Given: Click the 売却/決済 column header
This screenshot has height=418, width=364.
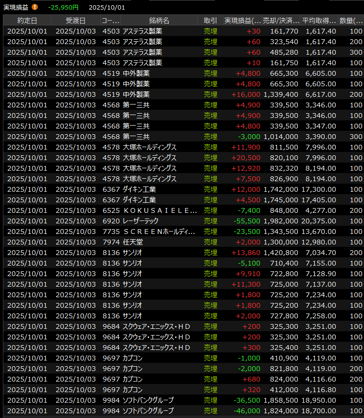Looking at the screenshot, I should (281, 20).
